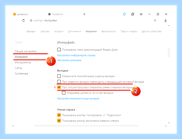Select Инструменты in the sidebar

coord(23,62)
